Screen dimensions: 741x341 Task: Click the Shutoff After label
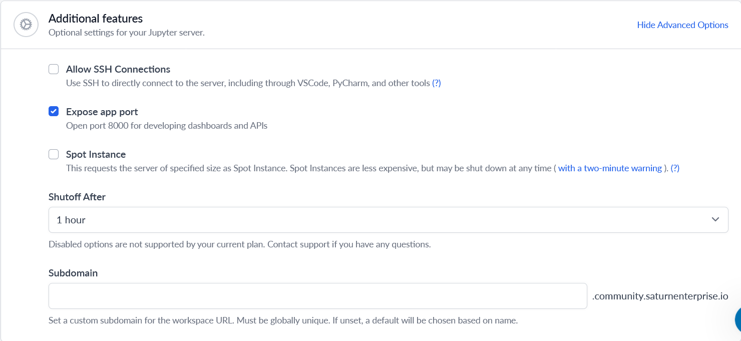pyautogui.click(x=77, y=197)
